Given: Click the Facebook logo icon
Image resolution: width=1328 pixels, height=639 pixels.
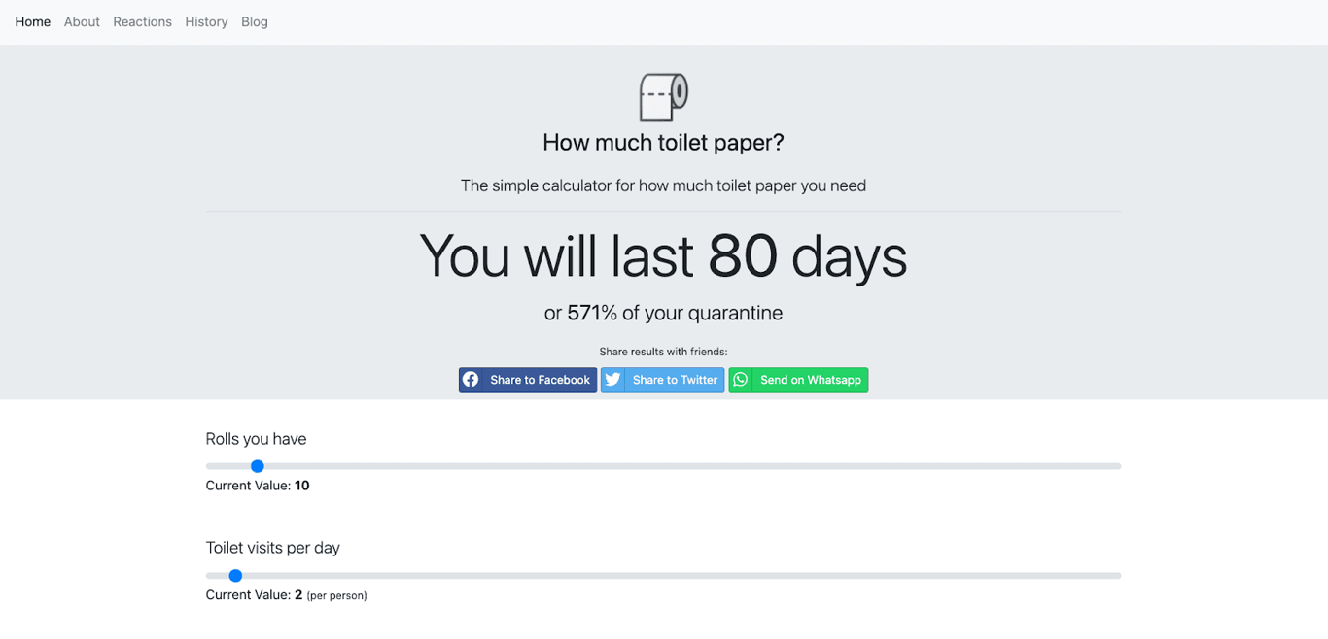Looking at the screenshot, I should tap(471, 380).
